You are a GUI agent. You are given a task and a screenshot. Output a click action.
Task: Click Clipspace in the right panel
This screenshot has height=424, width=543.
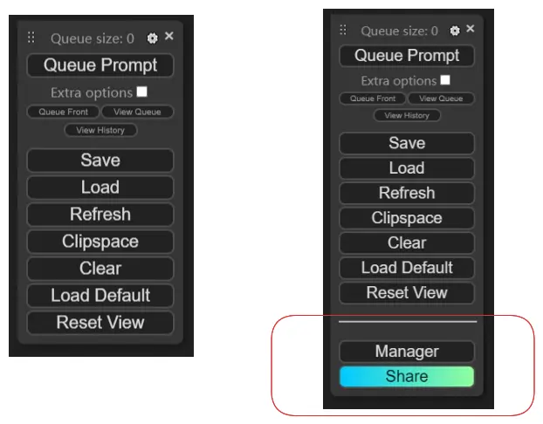tap(407, 218)
